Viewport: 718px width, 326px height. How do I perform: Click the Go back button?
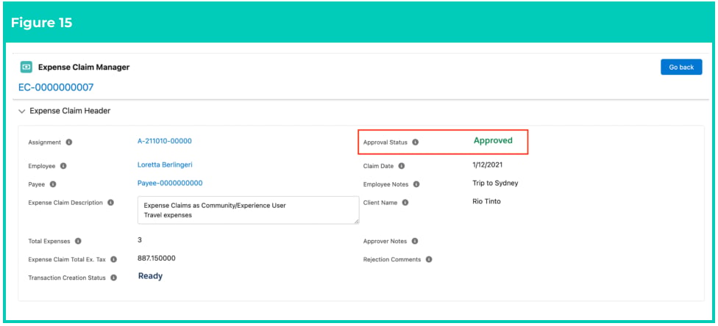tap(681, 68)
